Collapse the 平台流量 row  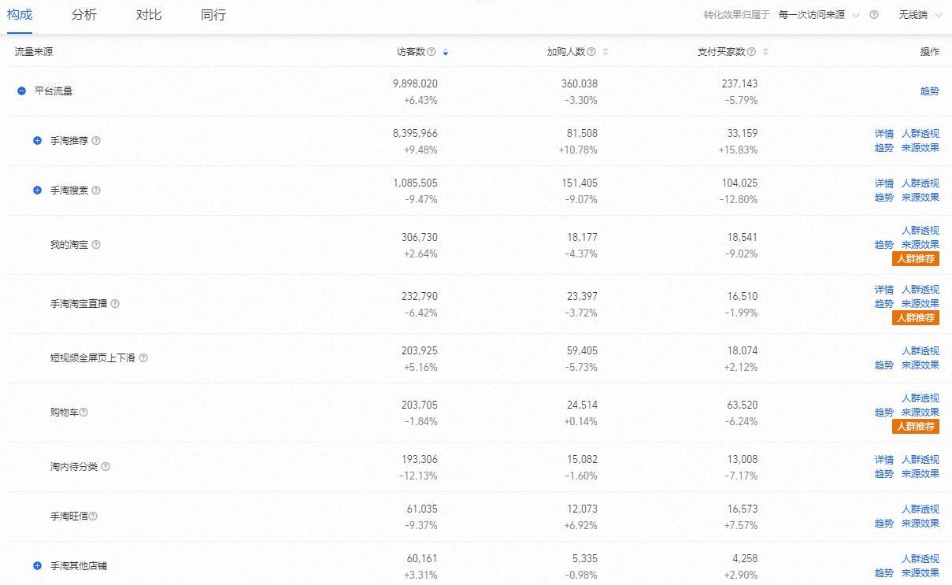22,91
